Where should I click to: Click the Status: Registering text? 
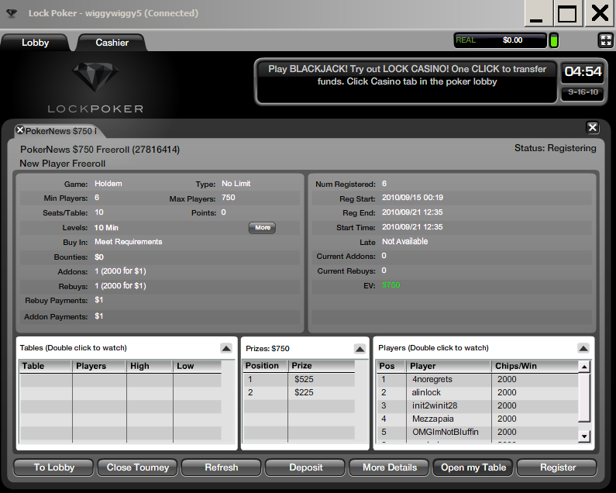pyautogui.click(x=555, y=148)
